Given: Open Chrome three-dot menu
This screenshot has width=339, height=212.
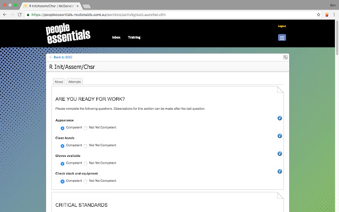Looking at the screenshot, I should (x=334, y=15).
